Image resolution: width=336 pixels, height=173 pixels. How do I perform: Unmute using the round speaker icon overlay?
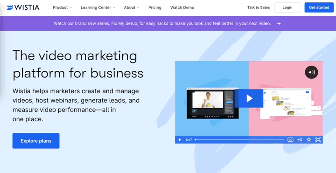click(x=311, y=72)
